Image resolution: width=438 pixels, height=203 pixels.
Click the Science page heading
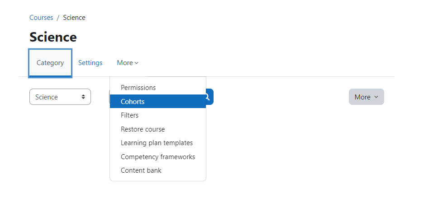[53, 37]
